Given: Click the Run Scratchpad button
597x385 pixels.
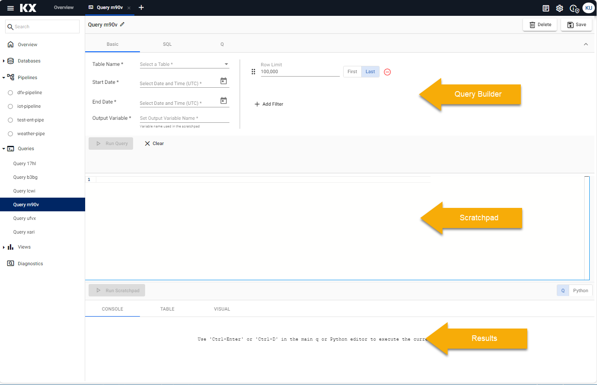Looking at the screenshot, I should coord(117,290).
